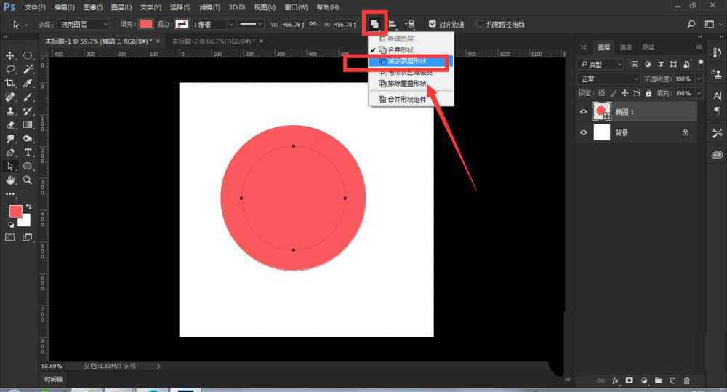Switch to the 通道 panel tab
This screenshot has width=727, height=392.
point(625,47)
